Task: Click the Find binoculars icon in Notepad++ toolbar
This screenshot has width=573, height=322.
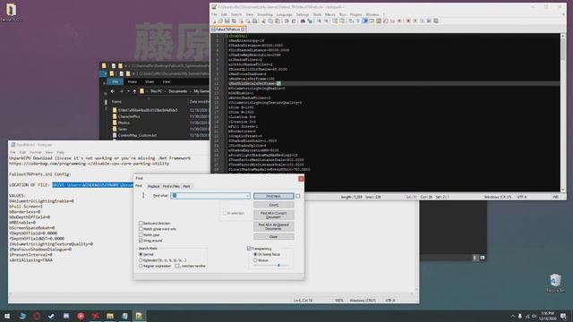Action: [303, 21]
